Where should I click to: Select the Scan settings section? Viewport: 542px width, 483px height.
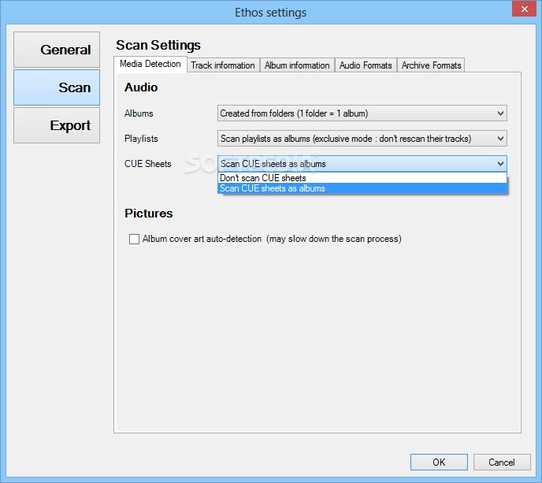click(x=57, y=87)
